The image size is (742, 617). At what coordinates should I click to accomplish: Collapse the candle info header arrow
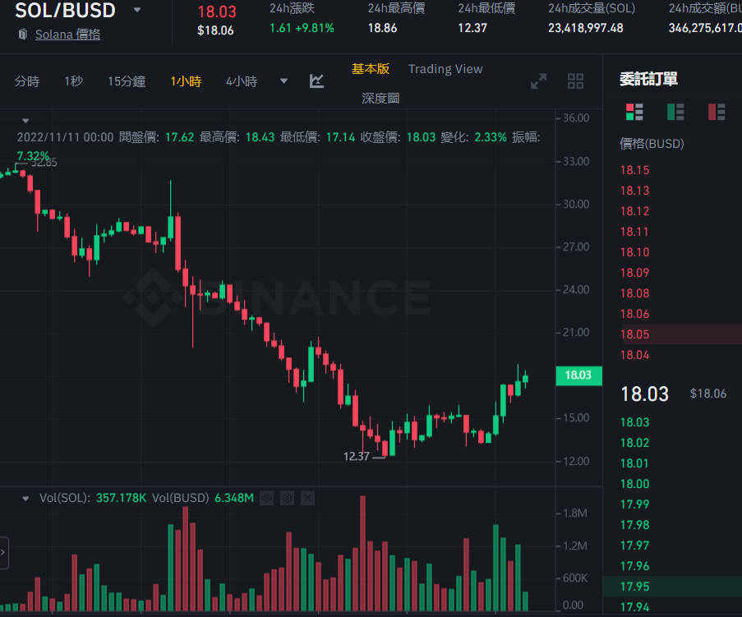[25, 121]
